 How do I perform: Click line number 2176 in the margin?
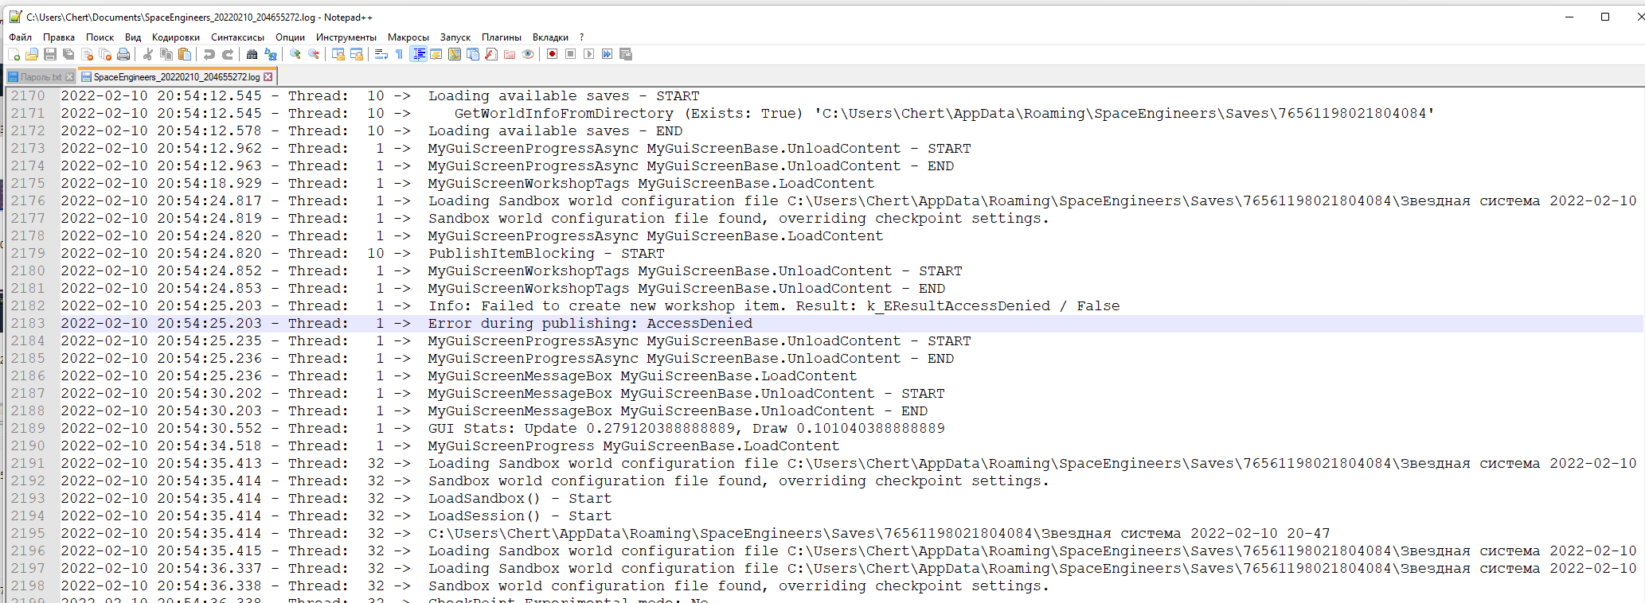point(28,201)
